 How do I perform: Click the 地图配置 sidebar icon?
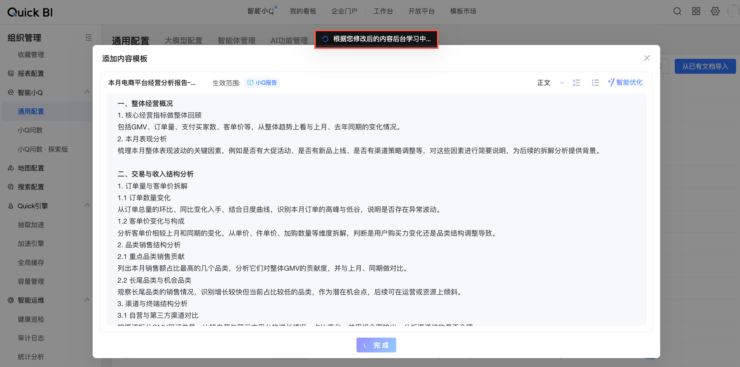pyautogui.click(x=11, y=168)
